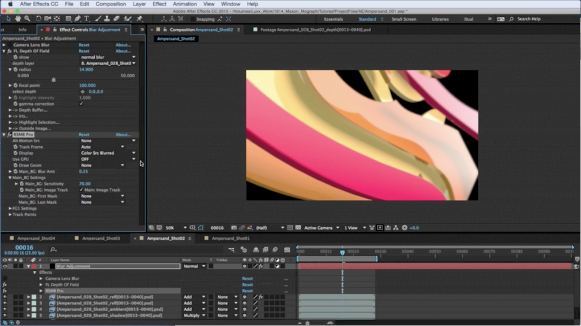The image size is (581, 326).
Task: Select the Eraser tool
Action: pos(117,19)
